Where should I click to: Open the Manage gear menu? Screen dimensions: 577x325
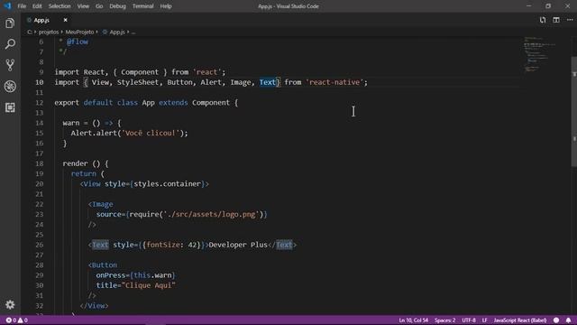[10, 304]
